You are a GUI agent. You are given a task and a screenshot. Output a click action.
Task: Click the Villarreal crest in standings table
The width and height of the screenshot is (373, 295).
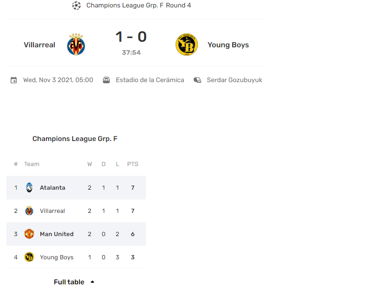click(29, 211)
